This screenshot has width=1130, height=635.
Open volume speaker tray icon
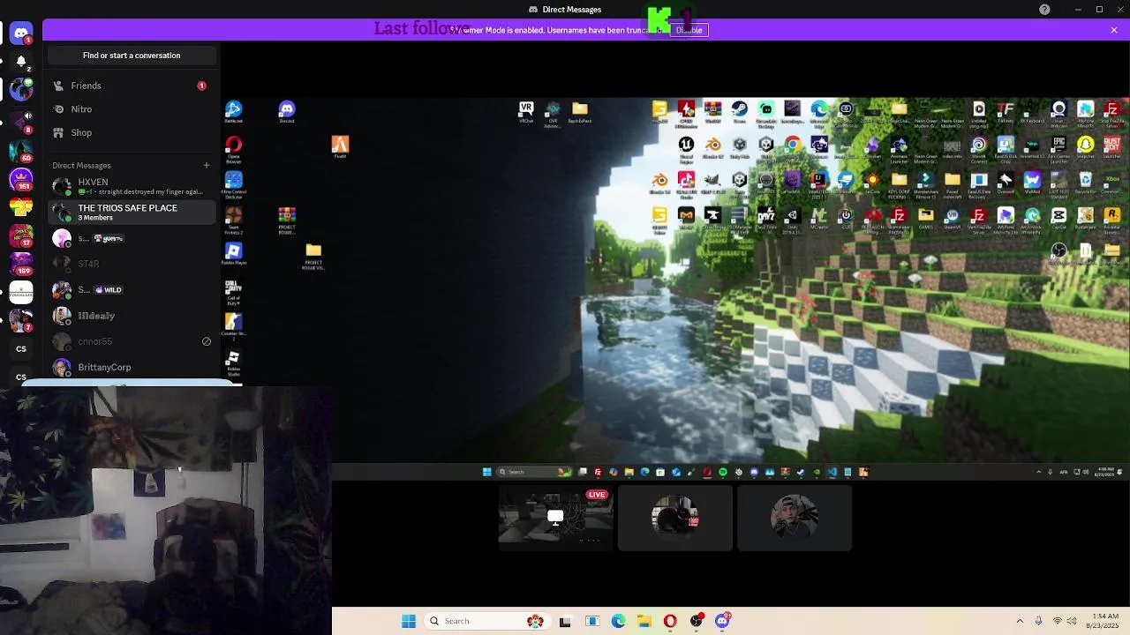point(1073,621)
